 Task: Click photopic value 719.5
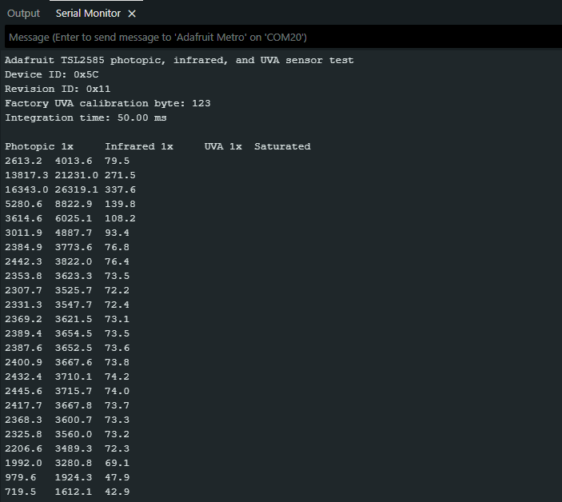[x=21, y=492]
